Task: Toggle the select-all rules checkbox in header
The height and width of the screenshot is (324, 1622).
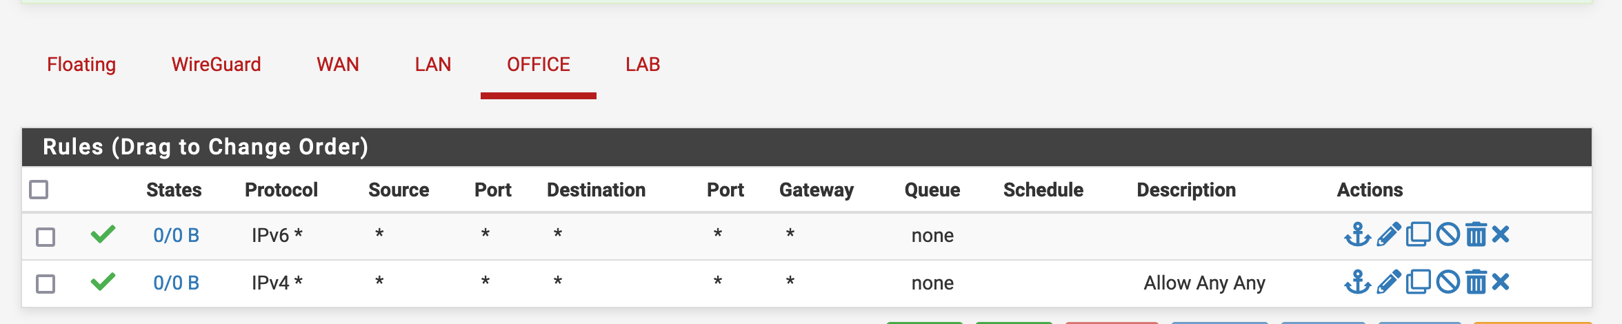Action: pyautogui.click(x=39, y=190)
